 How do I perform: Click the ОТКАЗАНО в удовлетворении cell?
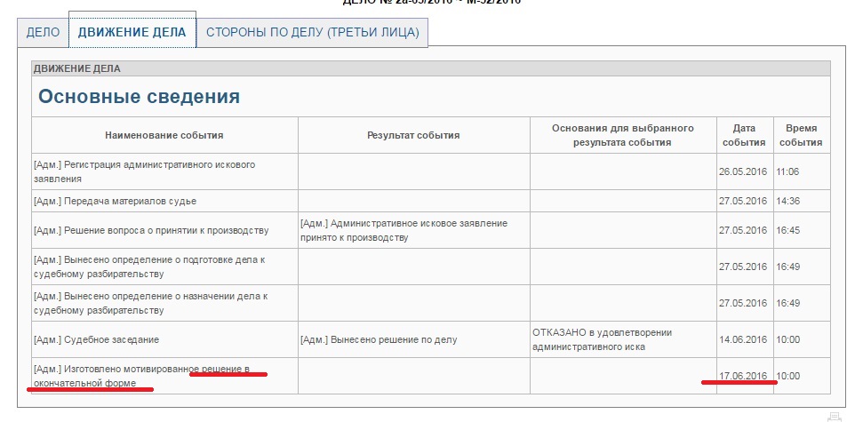[x=602, y=339]
